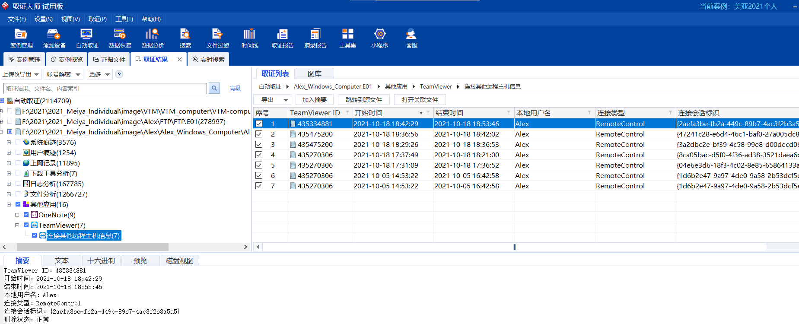
Task: Uncheck the TeamViewer tree checkbox
Action: pos(26,225)
